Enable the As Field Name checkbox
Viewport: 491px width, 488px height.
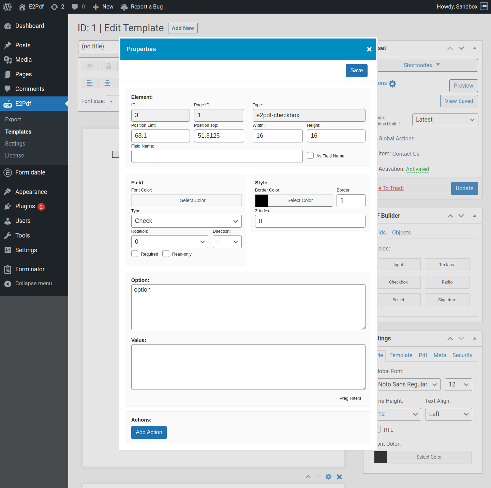[x=310, y=156]
